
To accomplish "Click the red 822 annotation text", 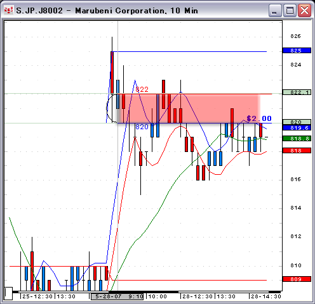I will (142, 89).
